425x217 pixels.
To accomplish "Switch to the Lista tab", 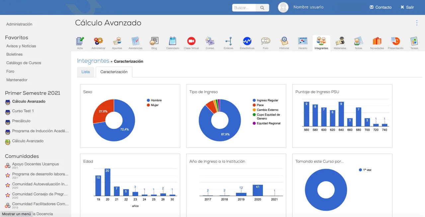I will click(86, 72).
